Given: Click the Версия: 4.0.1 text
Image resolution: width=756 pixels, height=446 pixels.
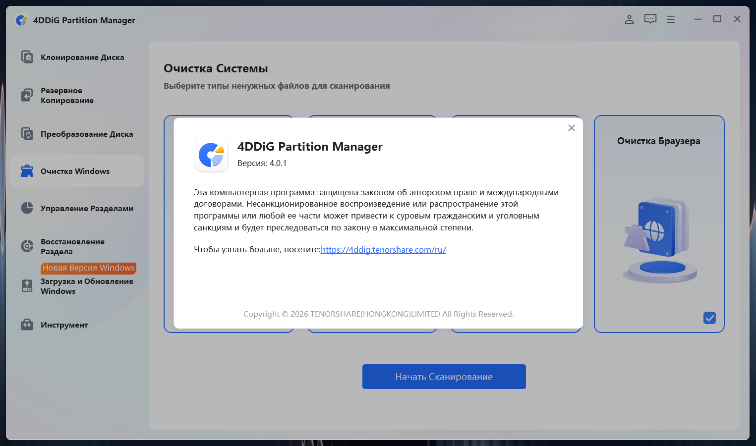Looking at the screenshot, I should [262, 163].
